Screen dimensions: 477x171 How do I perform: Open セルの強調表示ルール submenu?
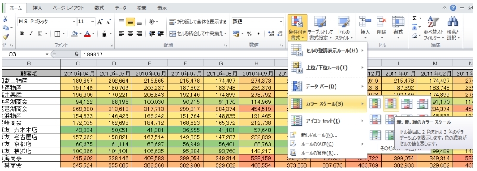click(328, 50)
